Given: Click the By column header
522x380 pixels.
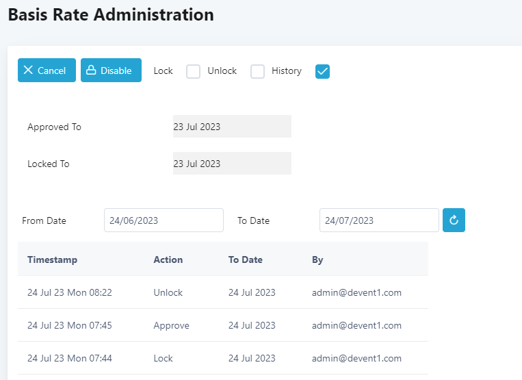Looking at the screenshot, I should (317, 259).
